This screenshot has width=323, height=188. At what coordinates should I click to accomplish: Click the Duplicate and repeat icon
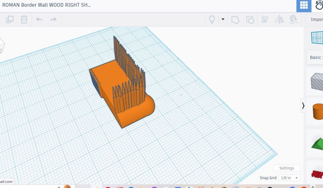9,19
